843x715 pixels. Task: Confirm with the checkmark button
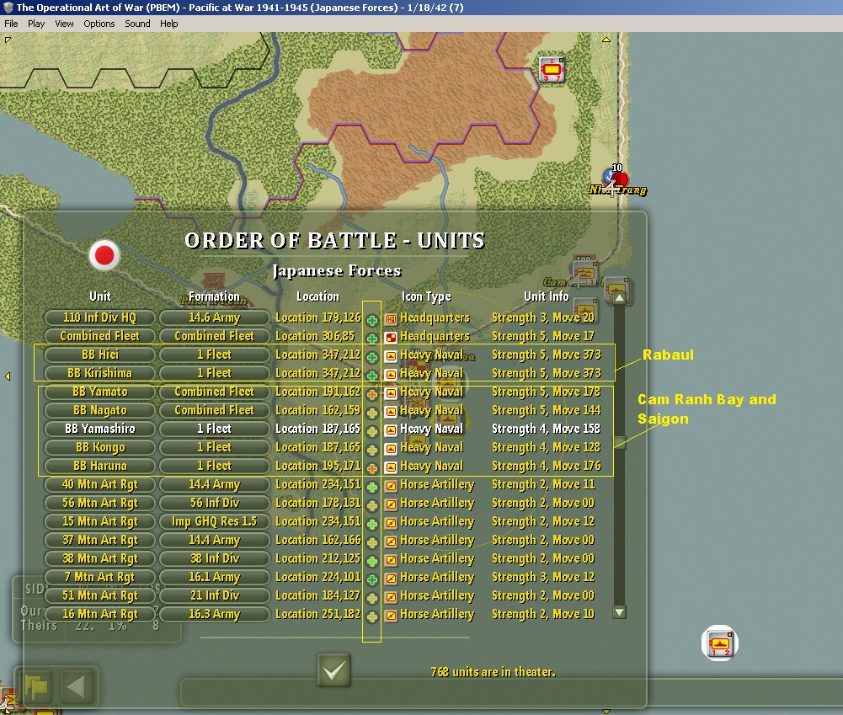[333, 670]
